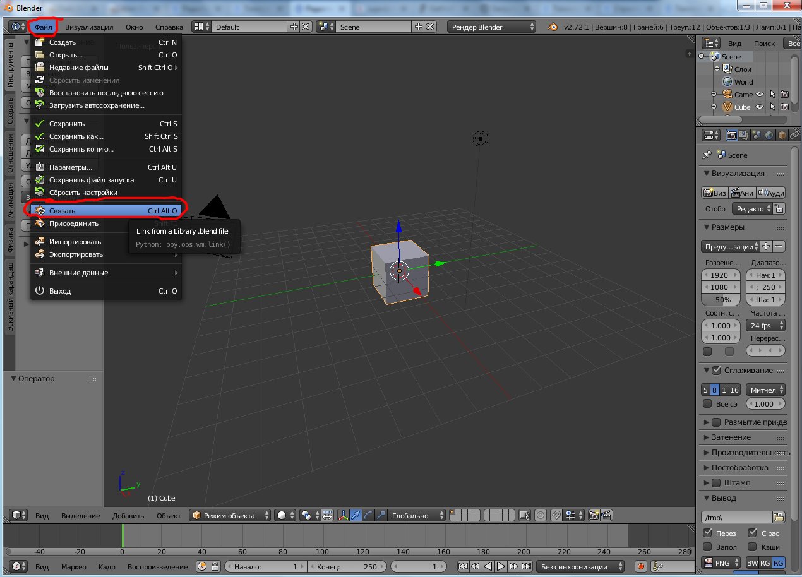Toggle the Перез overwrite checkbox
Screen dimensions: 802x577
(x=708, y=533)
